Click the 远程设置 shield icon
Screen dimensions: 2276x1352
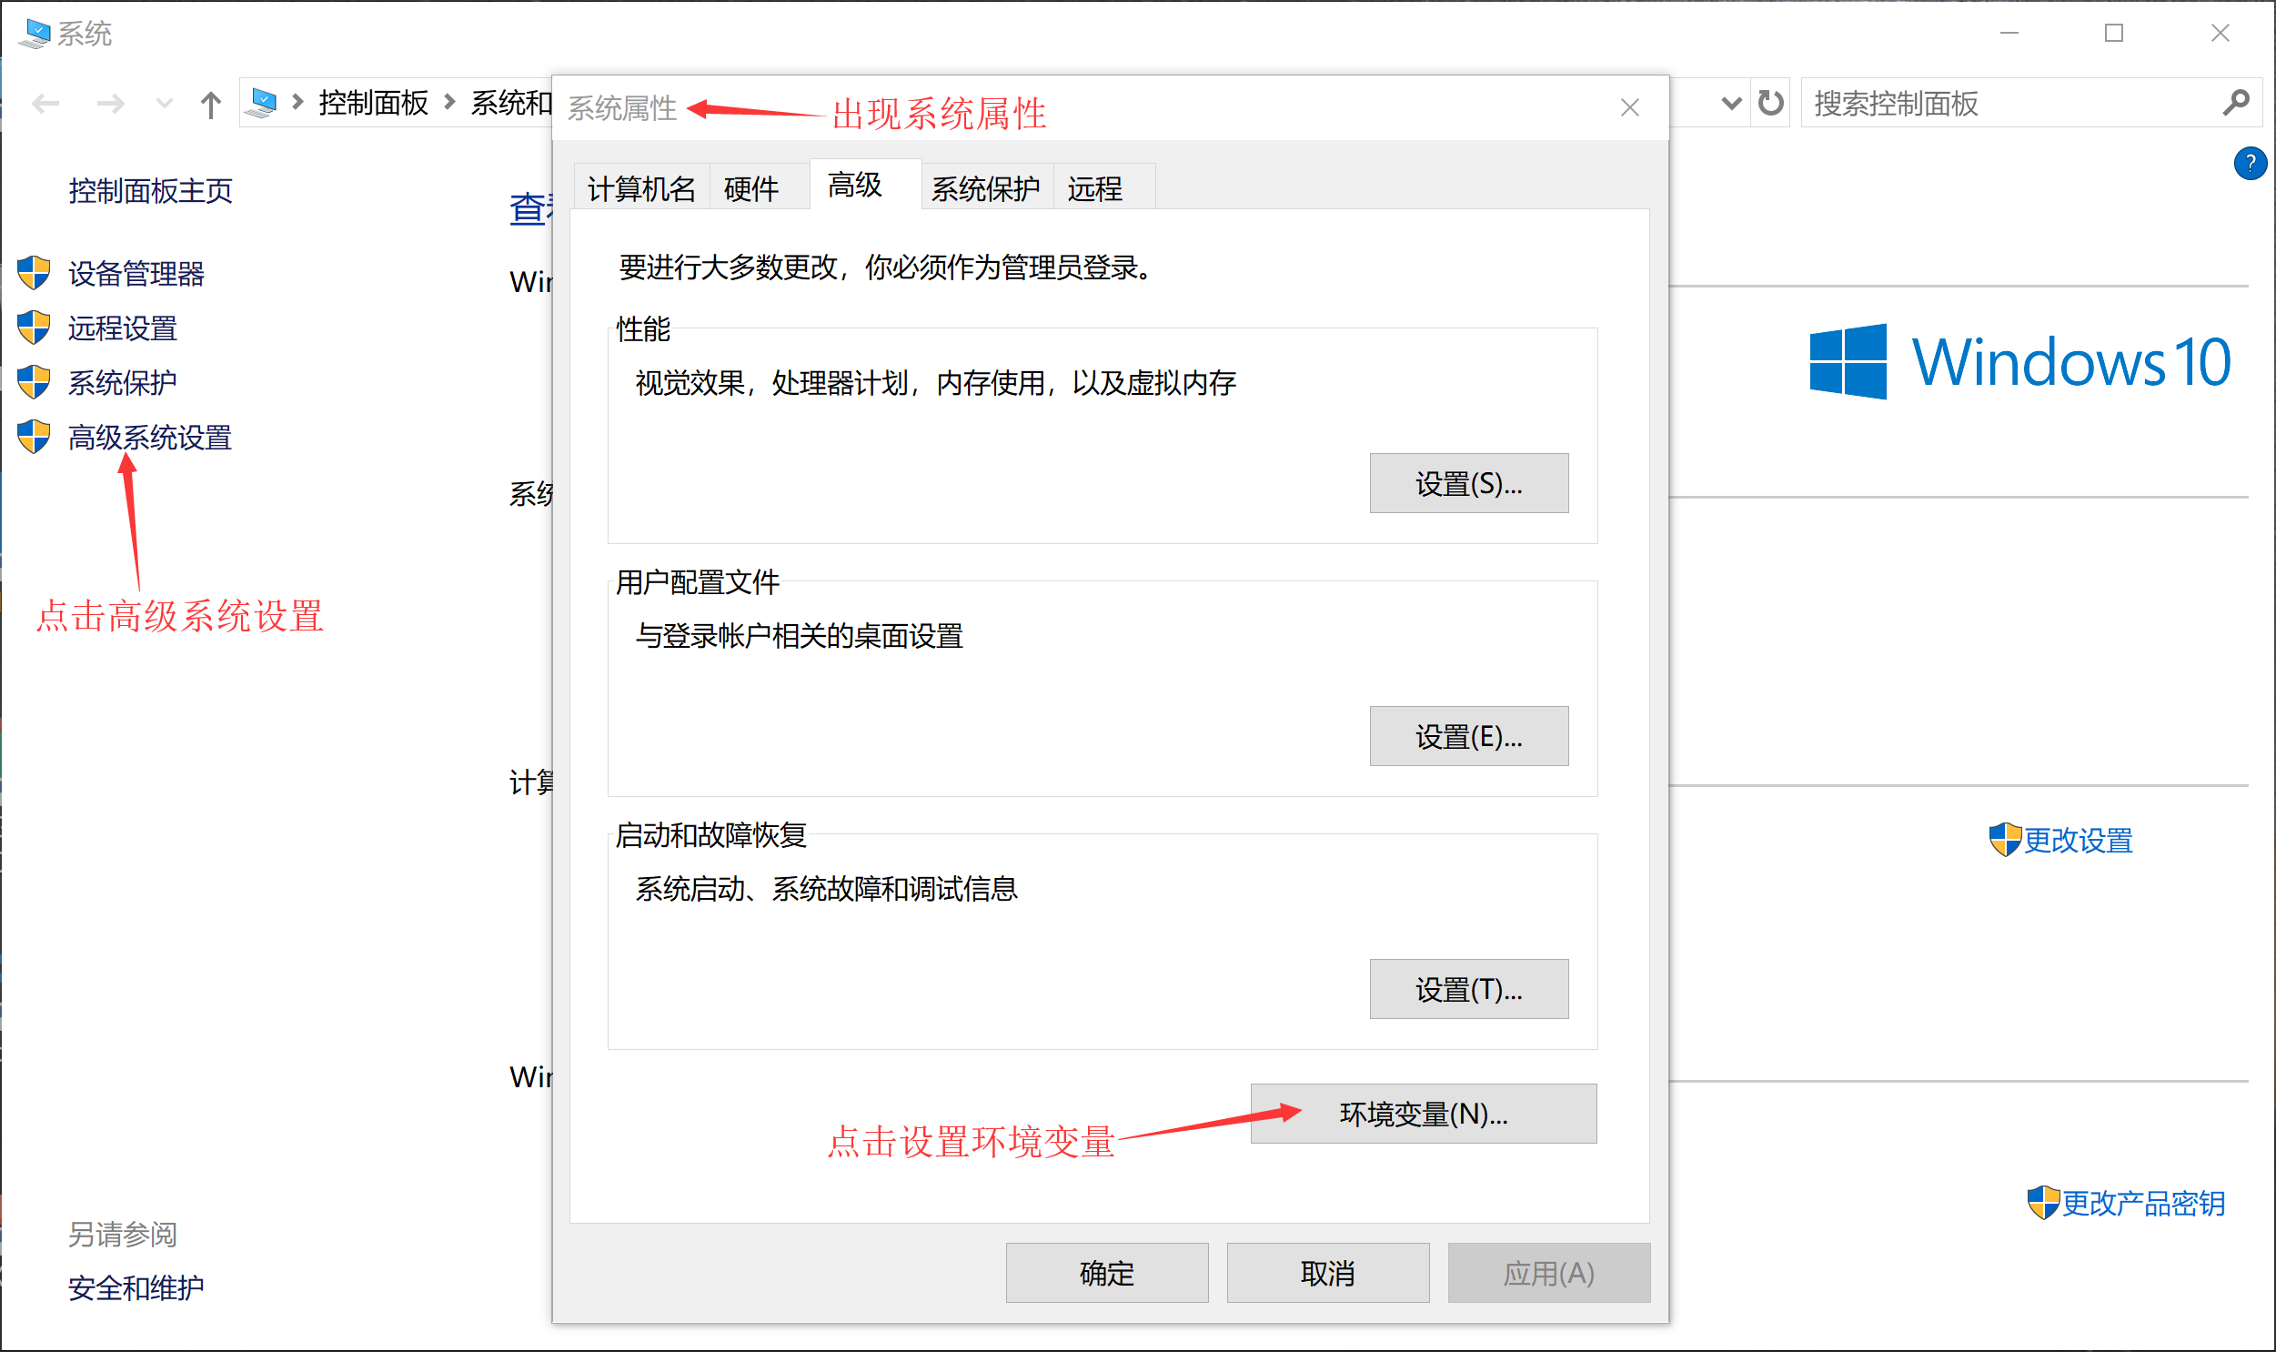(x=33, y=328)
